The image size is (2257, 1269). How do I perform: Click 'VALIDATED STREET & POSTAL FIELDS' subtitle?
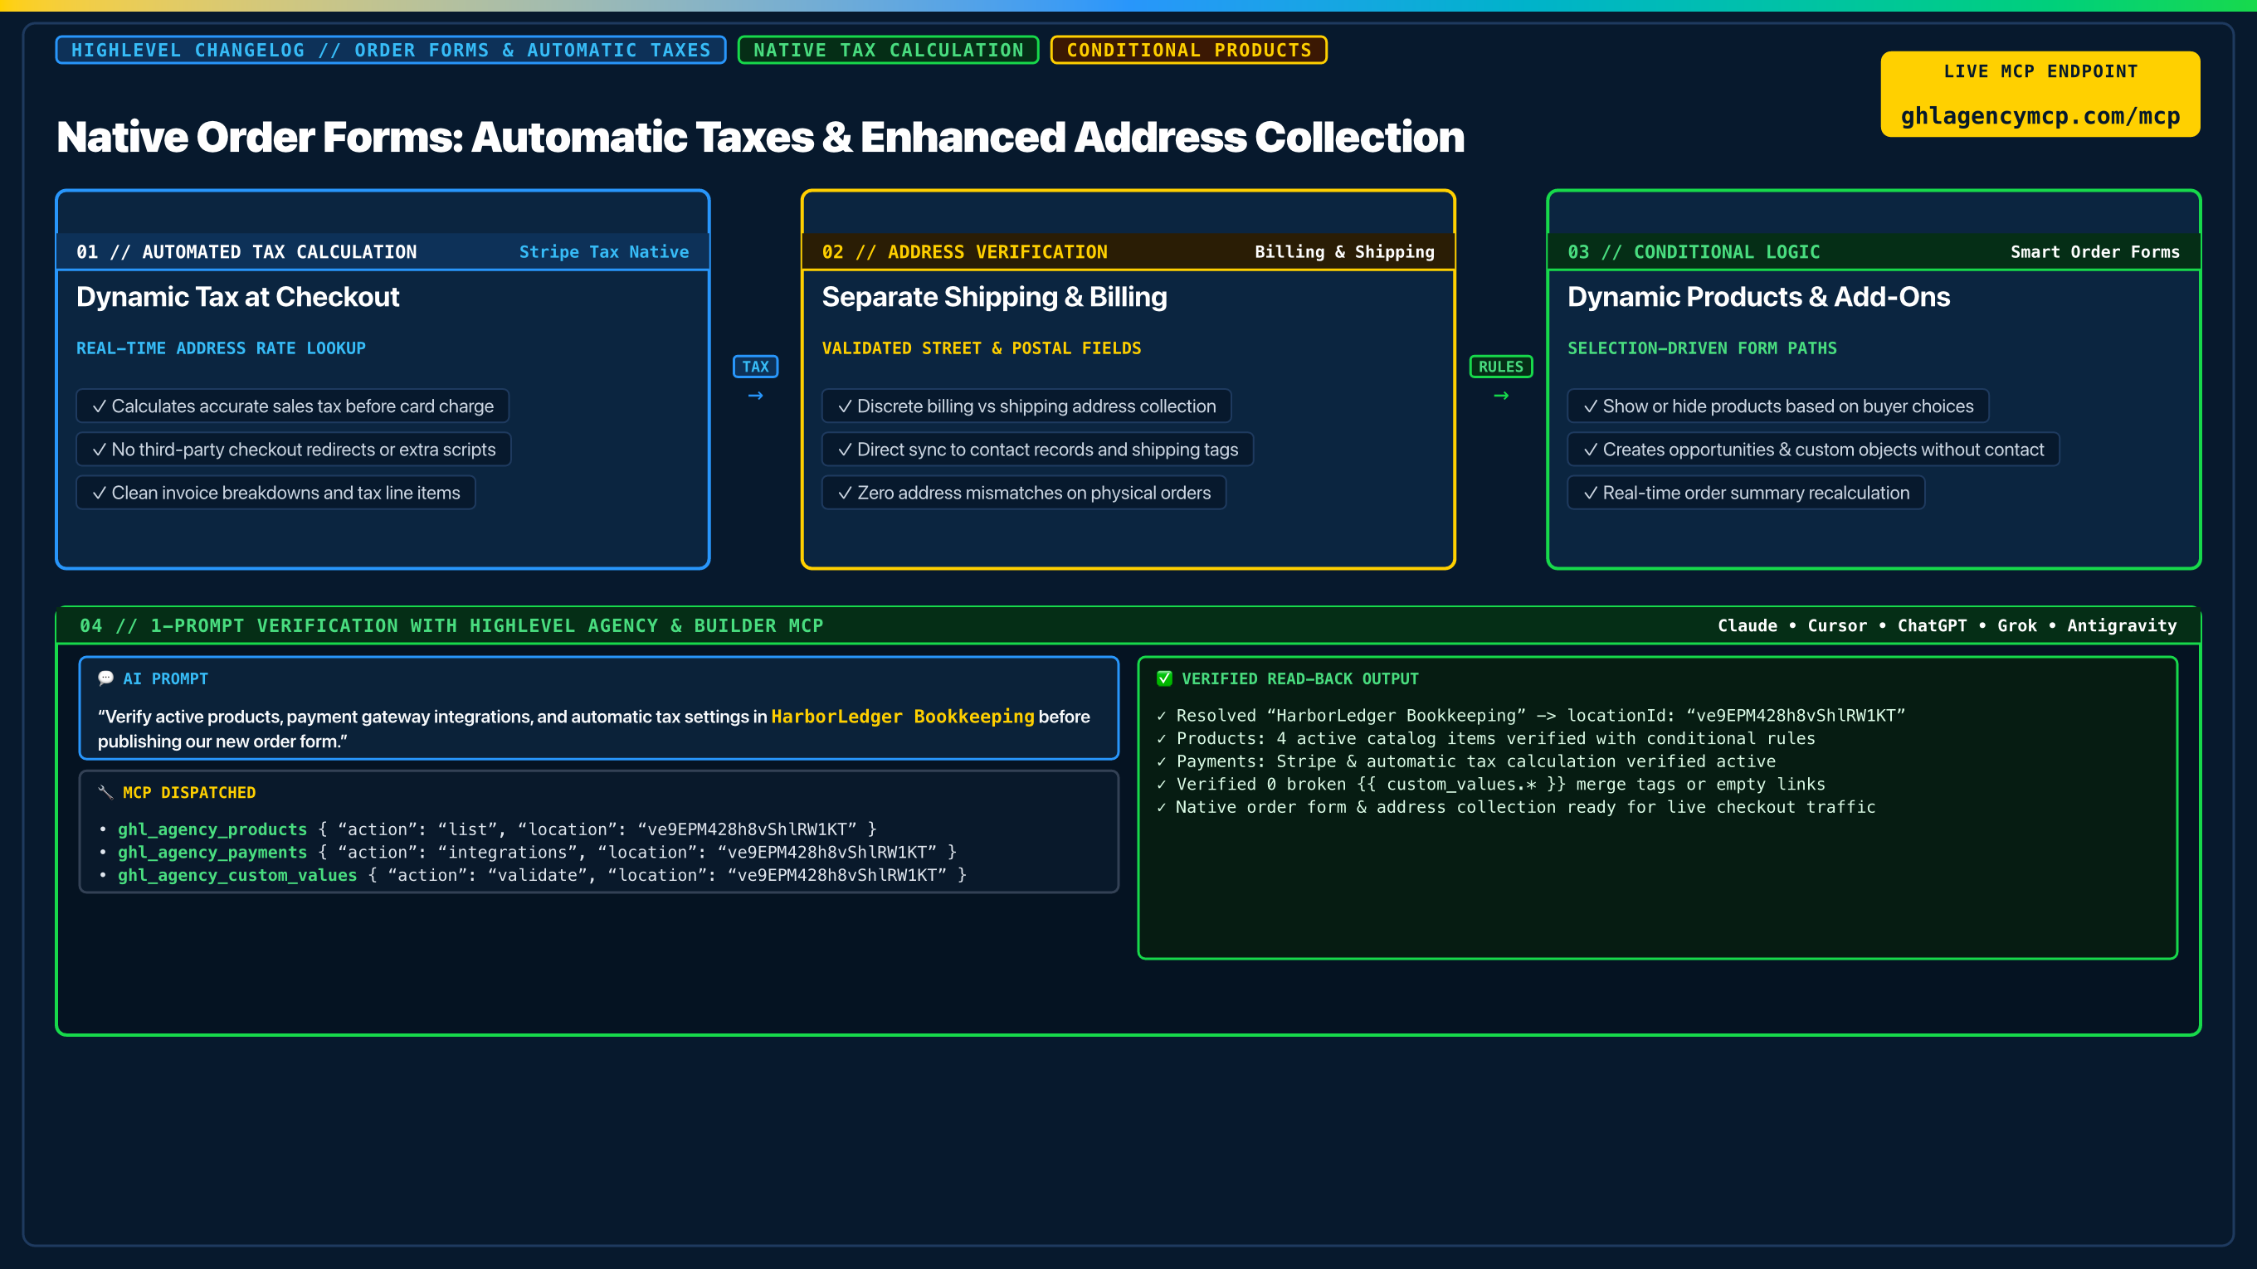[x=982, y=348]
